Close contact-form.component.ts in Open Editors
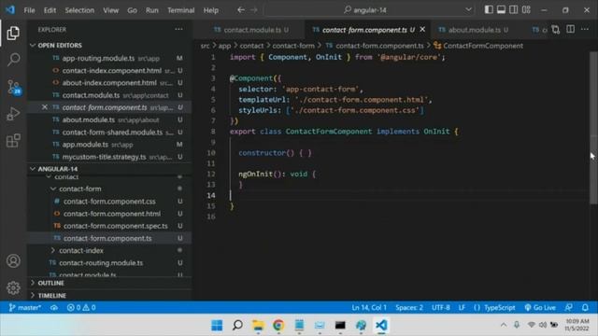The height and width of the screenshot is (336, 598). click(45, 107)
